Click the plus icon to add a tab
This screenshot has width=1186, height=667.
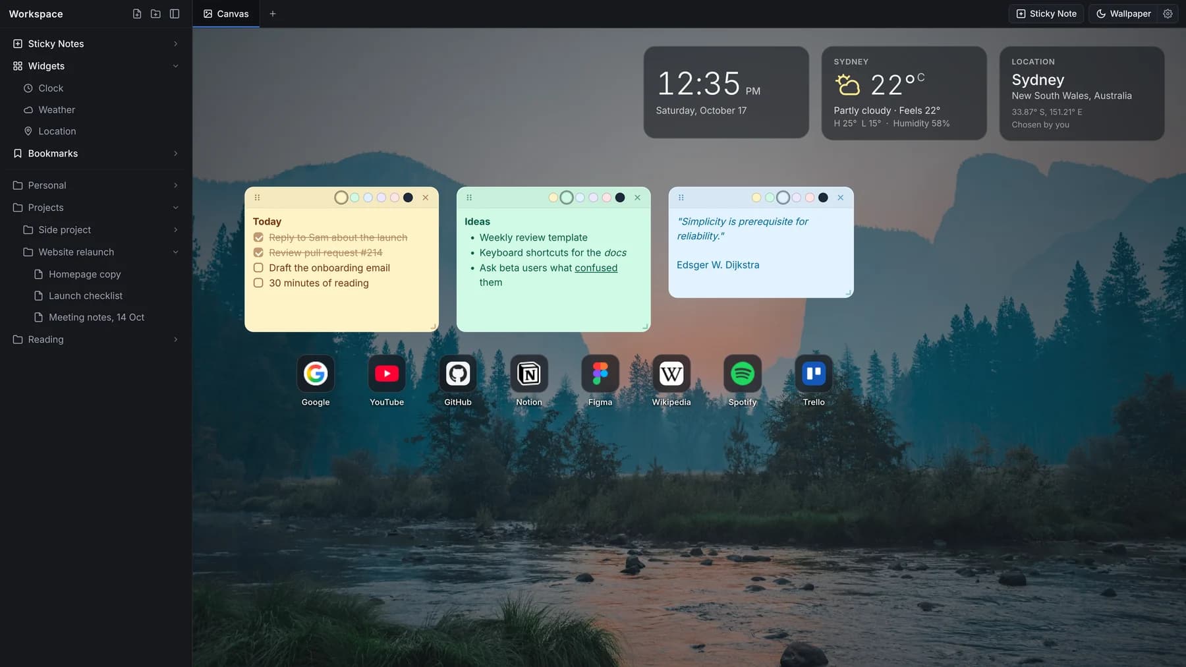tap(273, 14)
